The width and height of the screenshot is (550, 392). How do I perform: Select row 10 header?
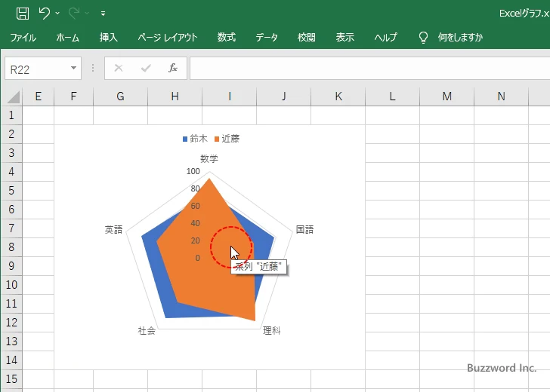coord(11,284)
